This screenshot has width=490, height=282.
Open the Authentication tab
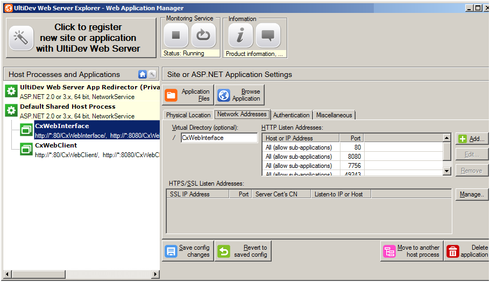291,115
